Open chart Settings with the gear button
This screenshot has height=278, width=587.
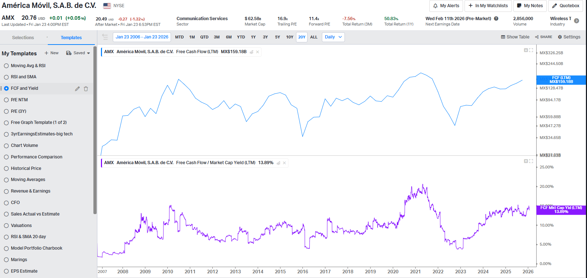coord(569,37)
